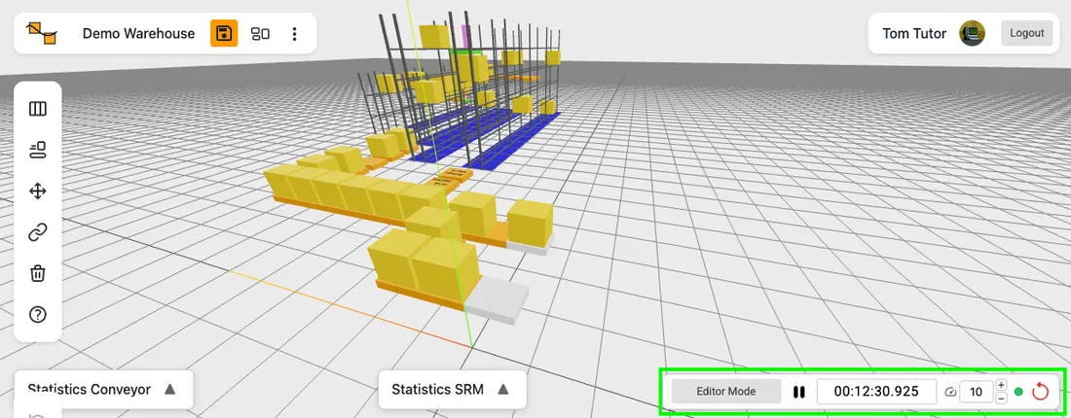Click the warehouse app logo

click(42, 33)
